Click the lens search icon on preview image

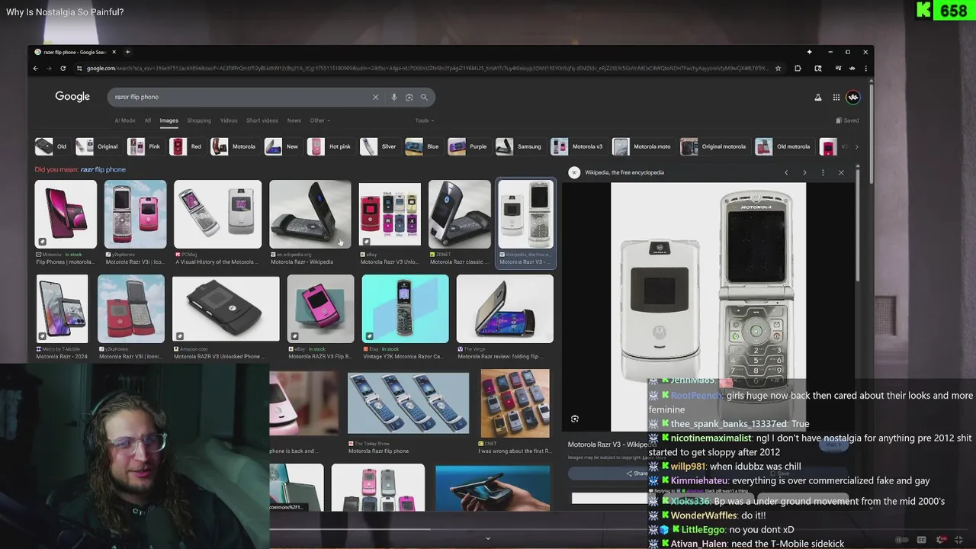575,419
